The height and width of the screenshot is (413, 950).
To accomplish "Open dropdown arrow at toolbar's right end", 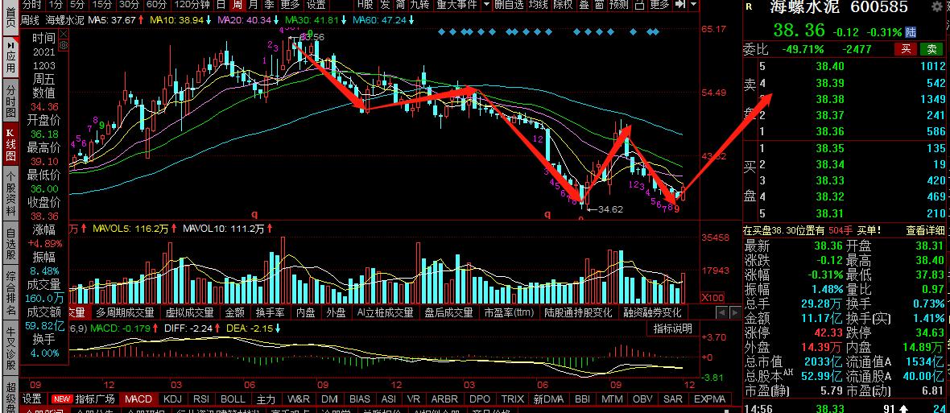I will 694,4.
